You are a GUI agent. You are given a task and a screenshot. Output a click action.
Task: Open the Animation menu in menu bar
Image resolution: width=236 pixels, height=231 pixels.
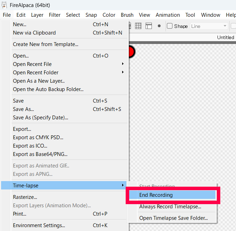point(168,15)
